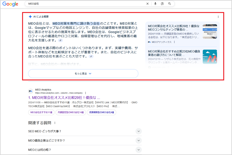Expand question MEO優良企業はどこですか？
Image resolution: width=232 pixels, height=155 pixels.
[x=85, y=140]
